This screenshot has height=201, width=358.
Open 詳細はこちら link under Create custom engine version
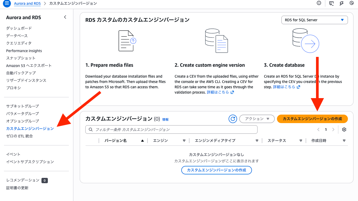[220, 92]
